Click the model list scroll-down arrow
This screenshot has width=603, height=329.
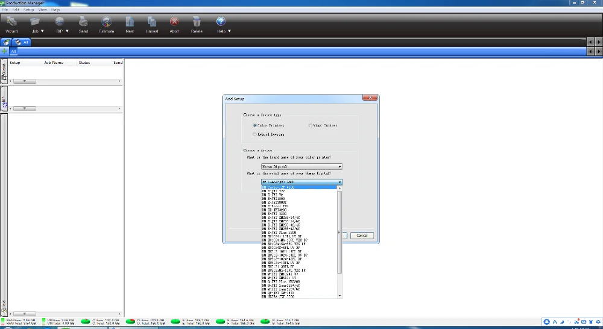click(x=339, y=296)
